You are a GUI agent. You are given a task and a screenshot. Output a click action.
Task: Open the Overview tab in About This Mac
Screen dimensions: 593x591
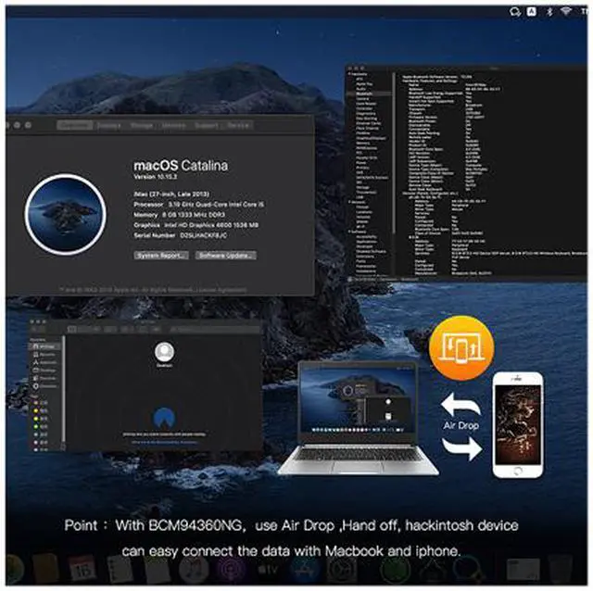pyautogui.click(x=74, y=125)
